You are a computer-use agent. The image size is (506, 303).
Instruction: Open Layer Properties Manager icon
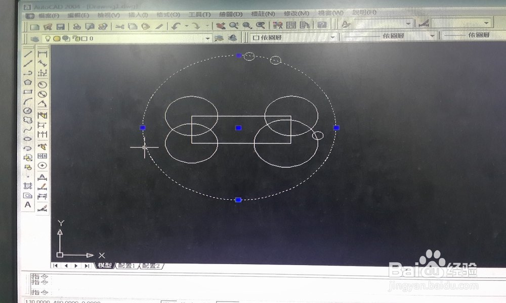tap(34, 39)
